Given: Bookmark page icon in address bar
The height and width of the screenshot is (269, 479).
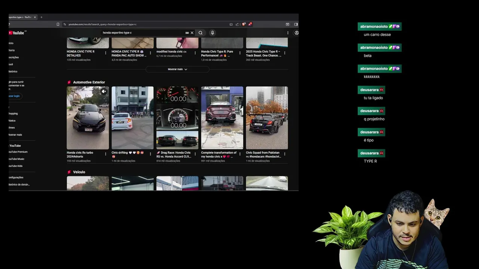Looking at the screenshot, I should (58, 24).
